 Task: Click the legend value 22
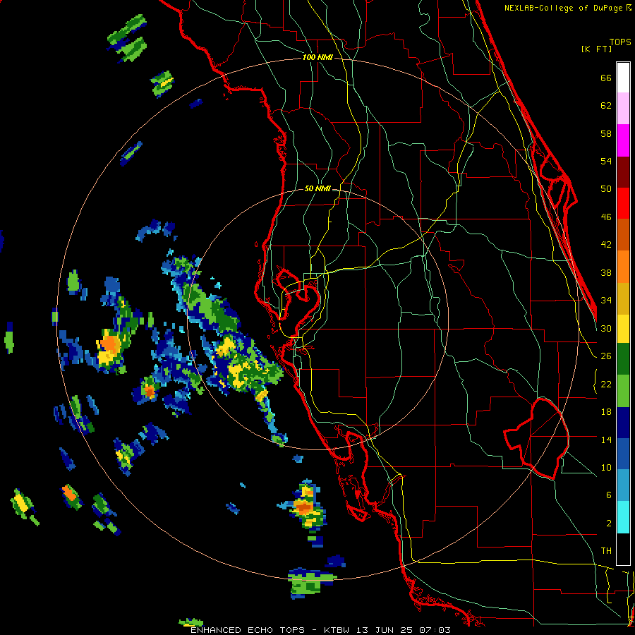click(x=606, y=384)
